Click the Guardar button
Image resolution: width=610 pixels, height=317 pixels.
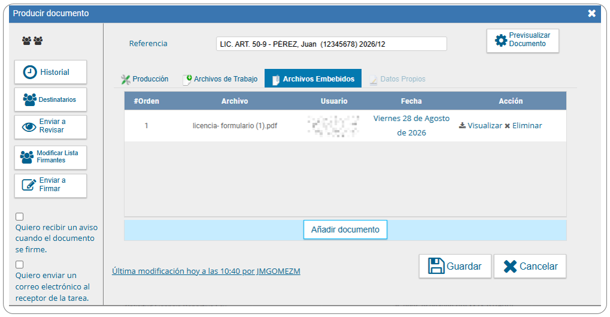pyautogui.click(x=455, y=266)
